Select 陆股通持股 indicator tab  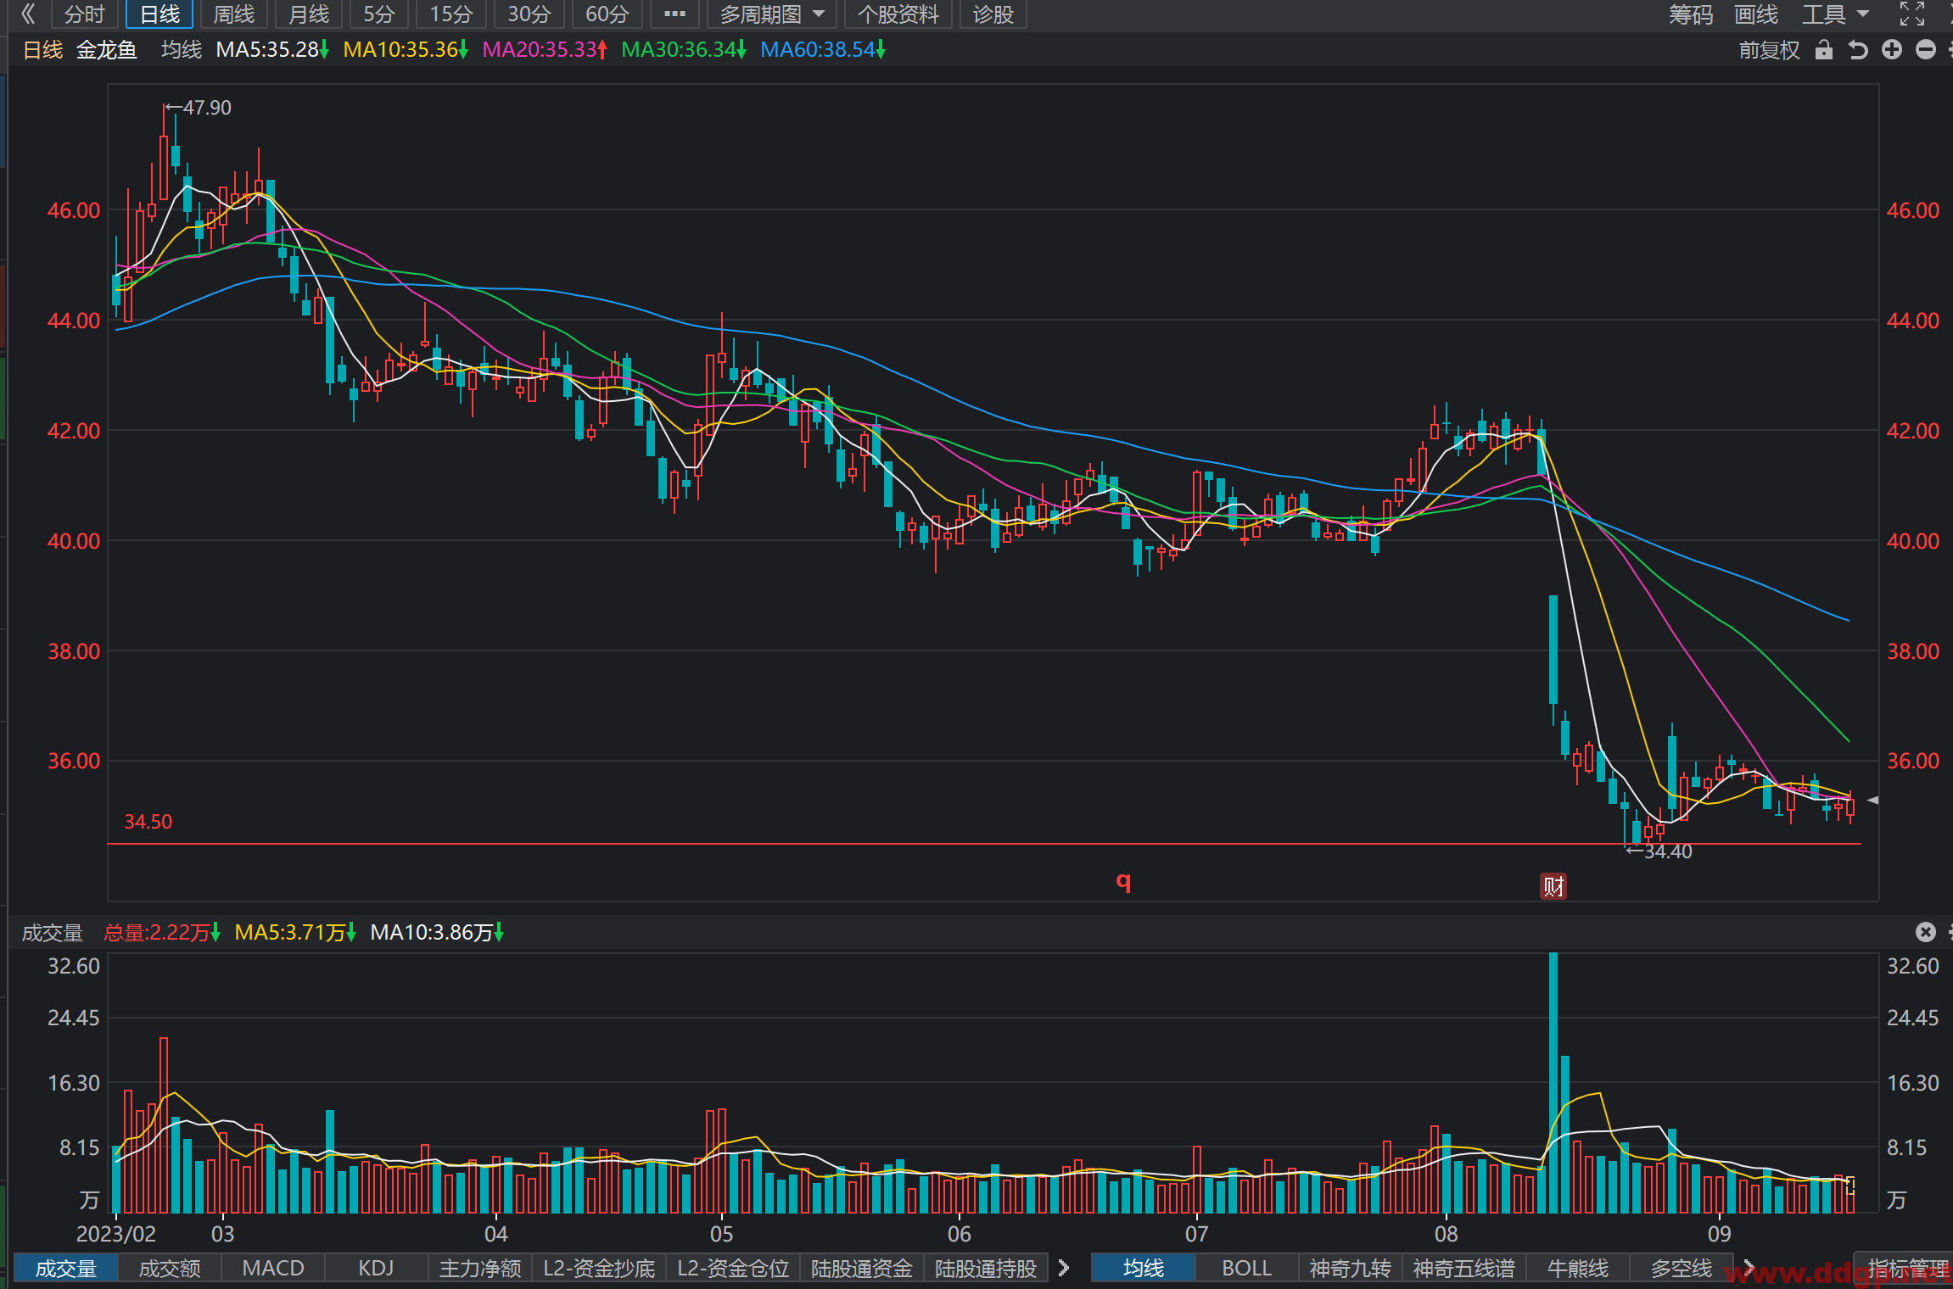(986, 1269)
